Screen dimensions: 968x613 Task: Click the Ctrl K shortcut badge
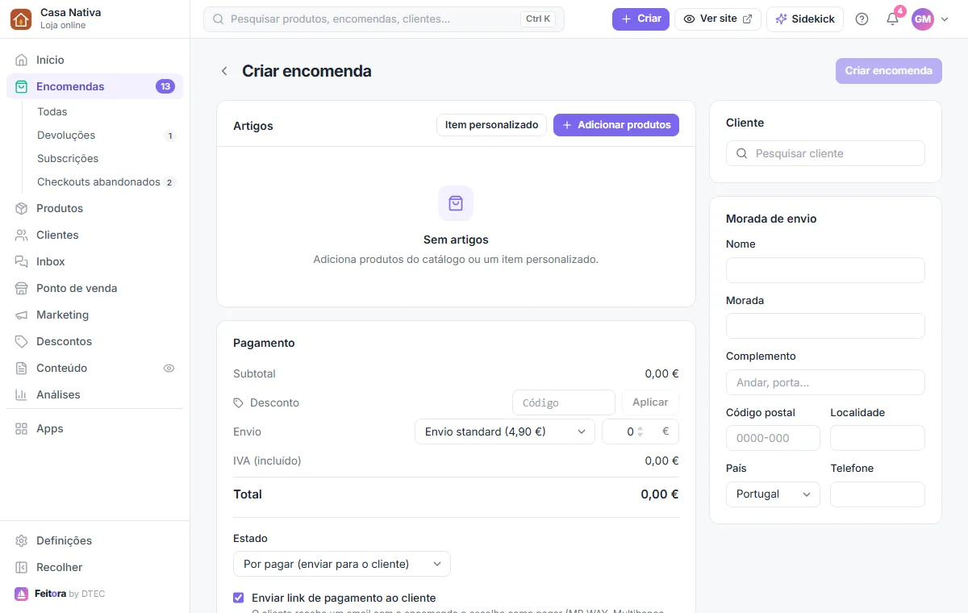538,19
